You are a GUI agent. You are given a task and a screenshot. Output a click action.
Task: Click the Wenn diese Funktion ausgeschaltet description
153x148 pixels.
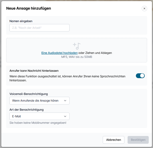(x=67, y=78)
